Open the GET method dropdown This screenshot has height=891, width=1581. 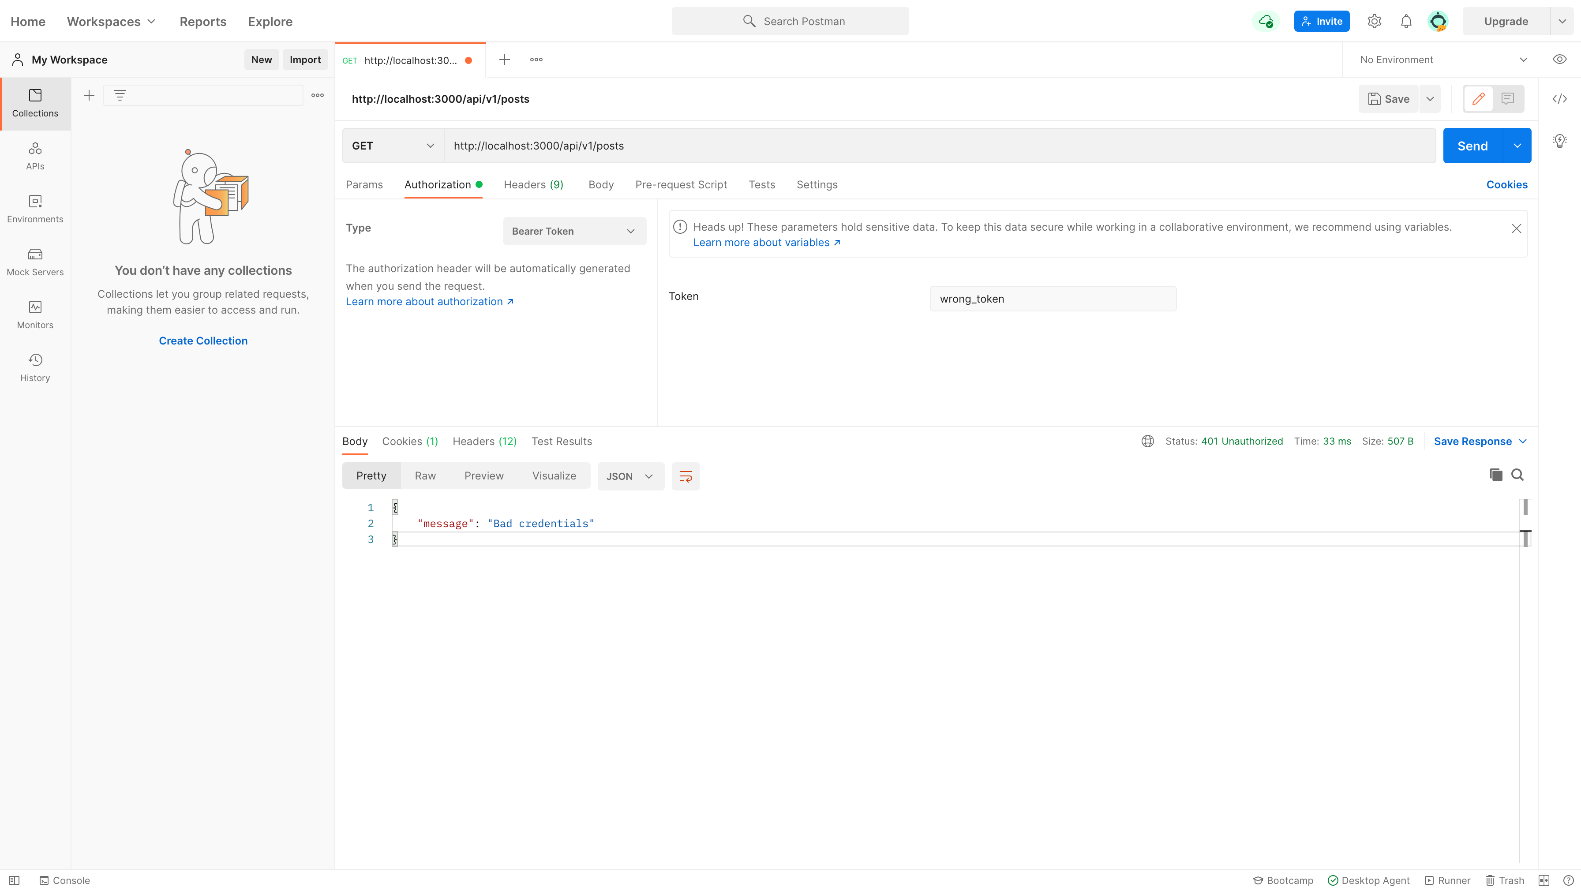click(x=393, y=146)
